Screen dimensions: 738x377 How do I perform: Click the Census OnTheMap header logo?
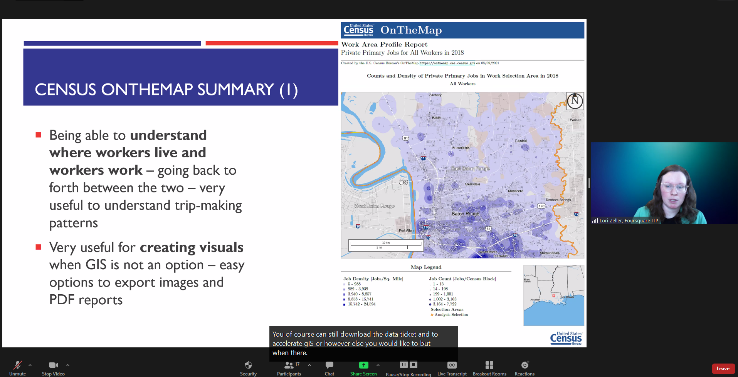pyautogui.click(x=358, y=30)
